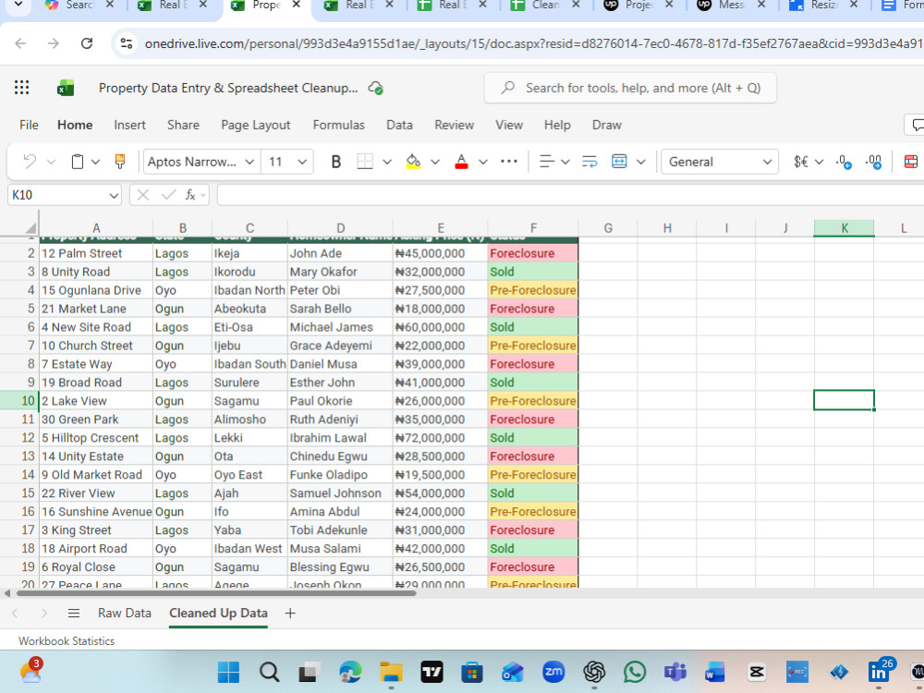
Task: Go back in the browser
Action: pos(20,43)
